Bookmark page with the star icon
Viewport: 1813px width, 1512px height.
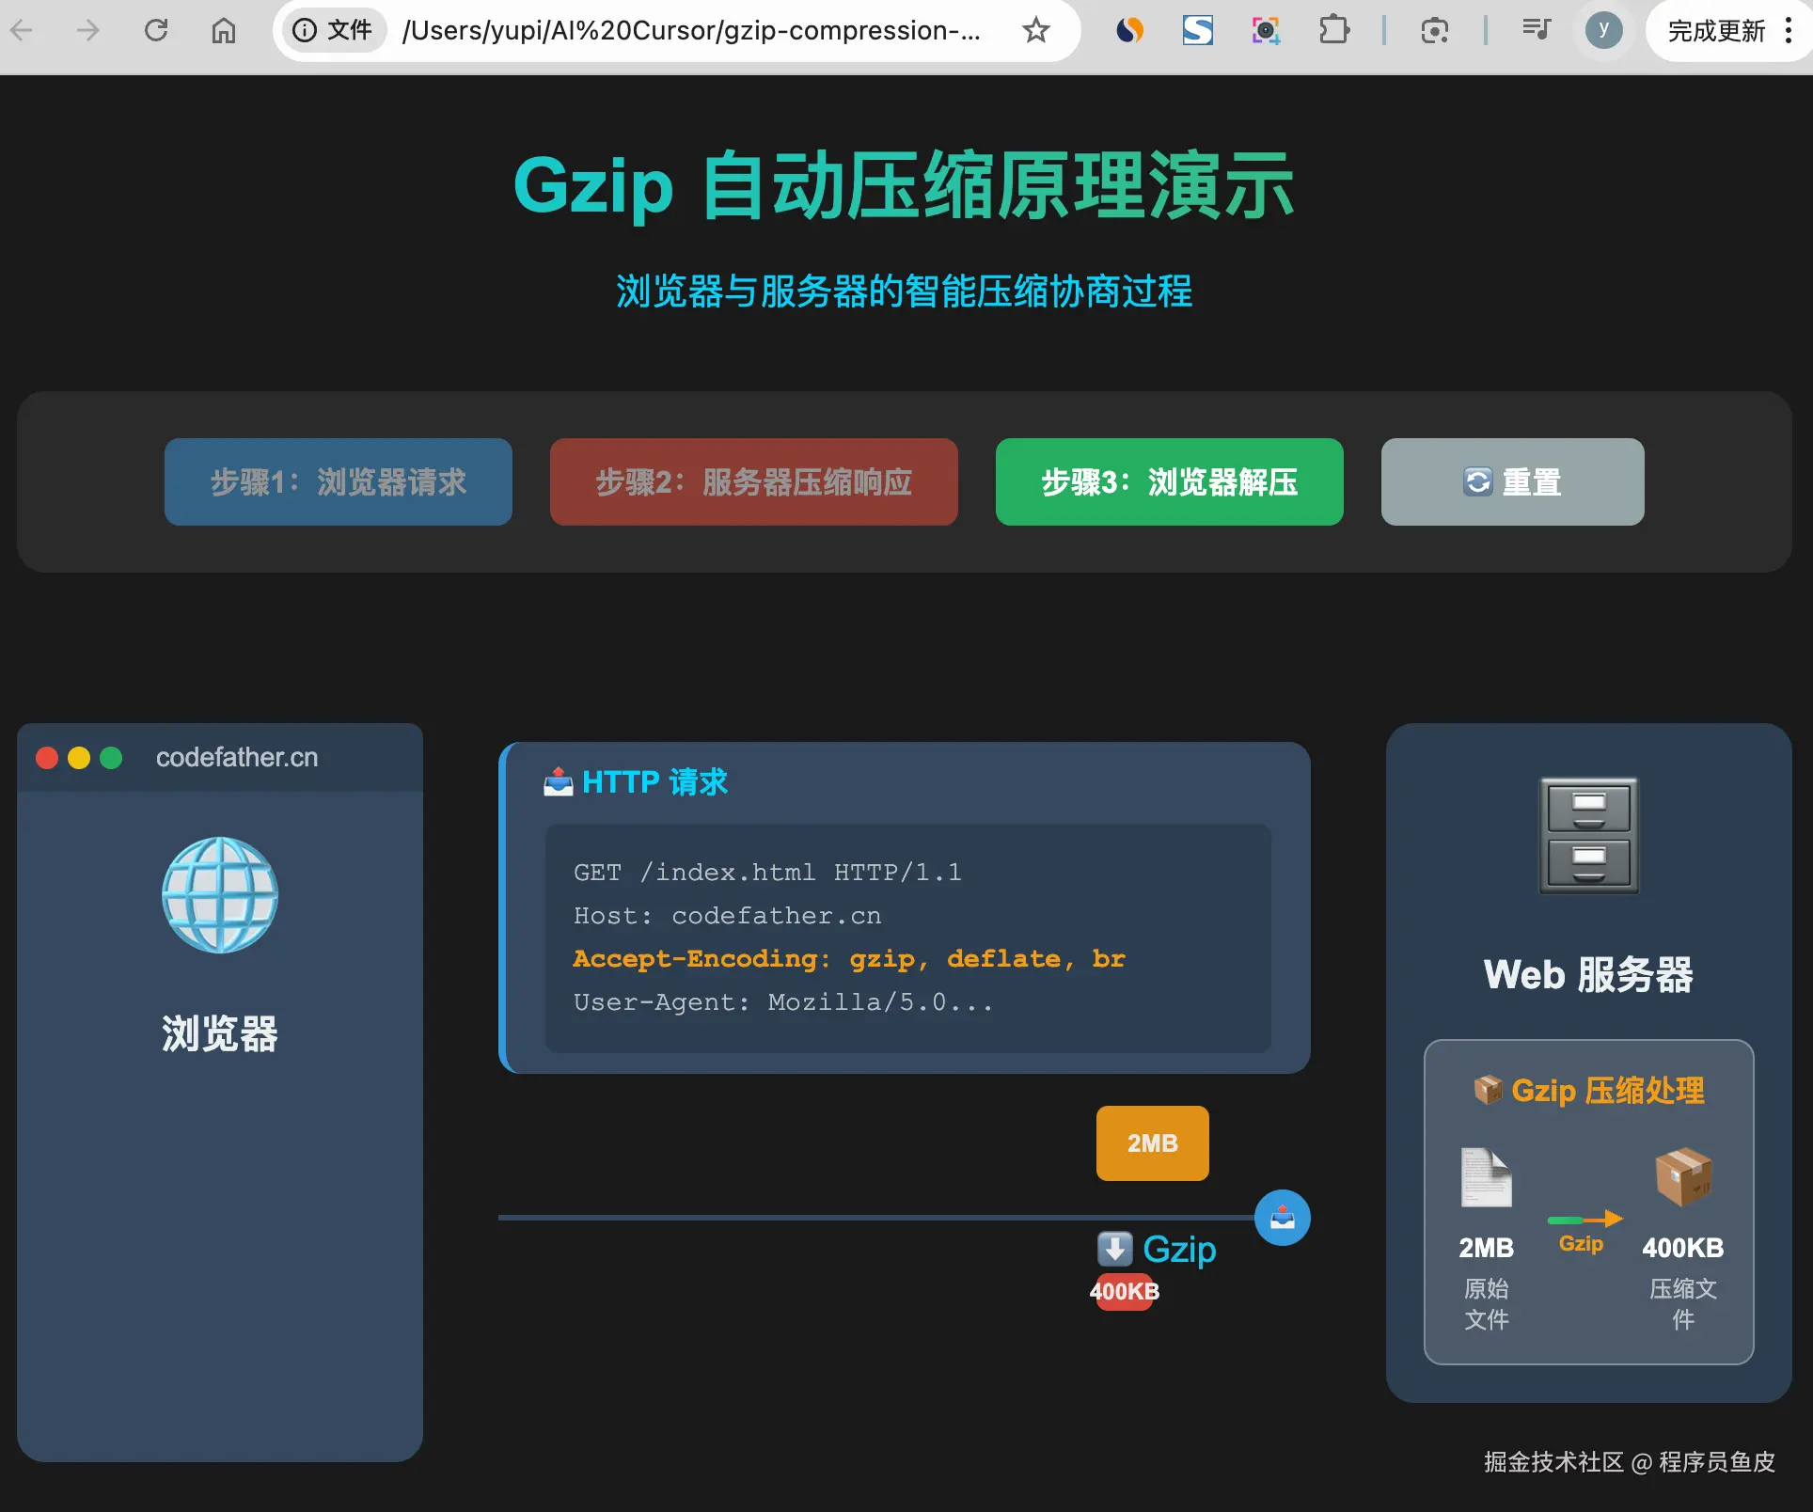[1035, 31]
